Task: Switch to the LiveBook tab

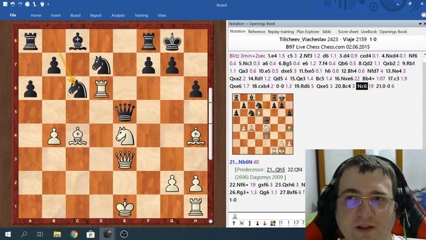Action: coord(369,31)
